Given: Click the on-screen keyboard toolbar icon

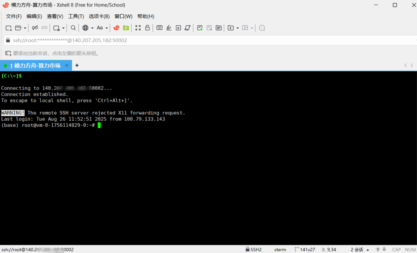Looking at the screenshot, I should pos(159,28).
